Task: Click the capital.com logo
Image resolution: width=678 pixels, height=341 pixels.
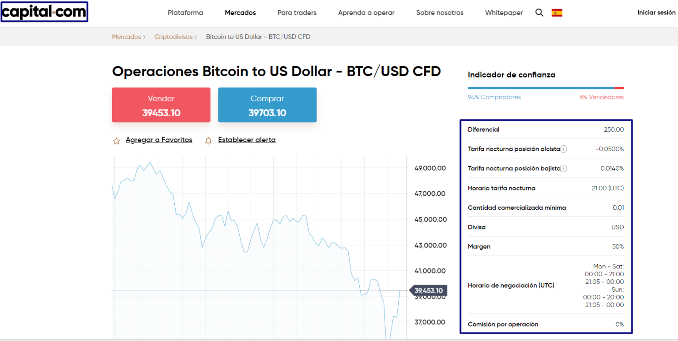Action: click(x=44, y=12)
